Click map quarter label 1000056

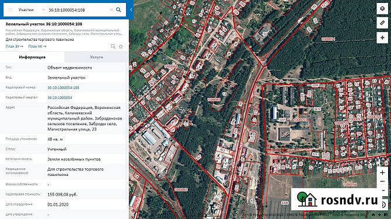(x=350, y=185)
